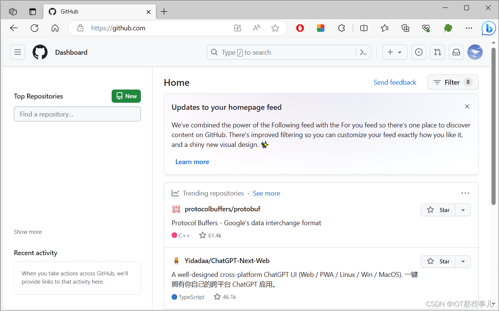Image resolution: width=499 pixels, height=311 pixels.
Task: Open the protocolbuffers/protobuf repository link
Action: click(x=223, y=209)
